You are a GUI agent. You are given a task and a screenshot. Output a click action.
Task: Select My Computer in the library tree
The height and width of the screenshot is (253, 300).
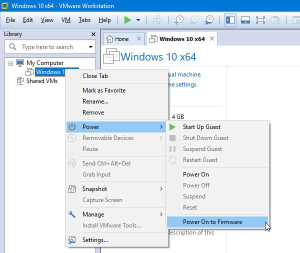tap(45, 63)
